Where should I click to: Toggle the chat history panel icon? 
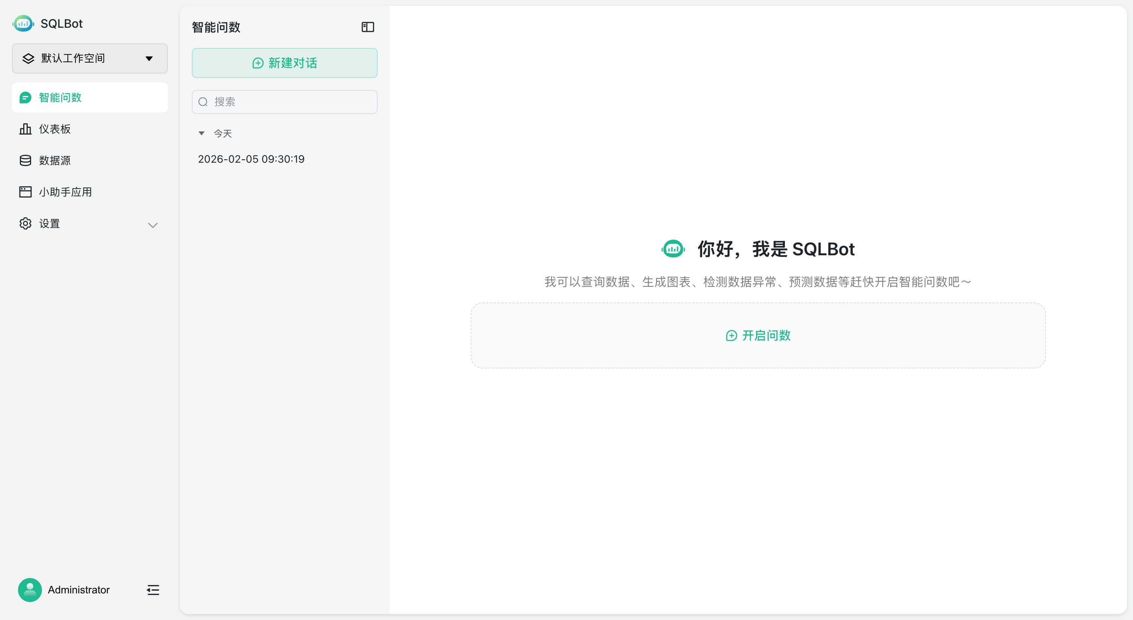click(368, 27)
